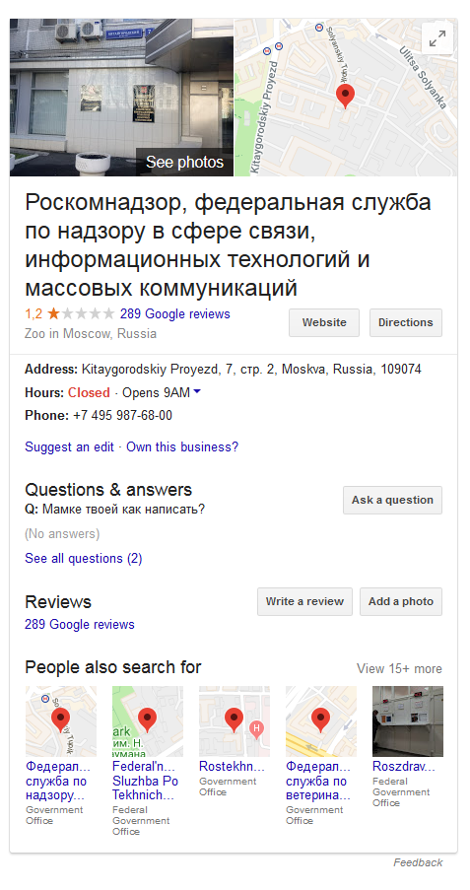Expand the opening hours dropdown arrow

[197, 391]
